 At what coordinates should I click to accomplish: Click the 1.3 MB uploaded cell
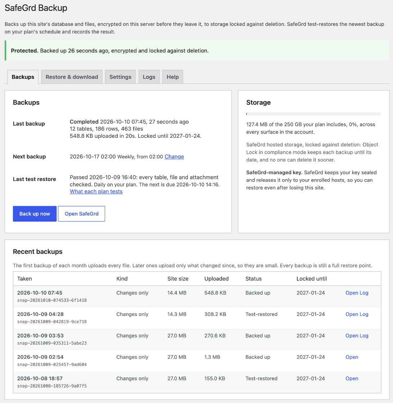point(212,357)
